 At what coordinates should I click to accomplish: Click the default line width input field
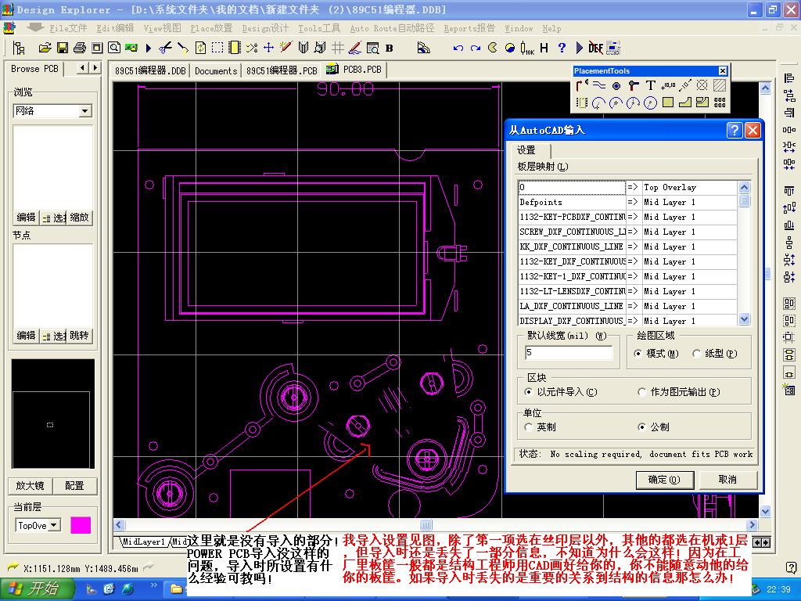pyautogui.click(x=568, y=354)
